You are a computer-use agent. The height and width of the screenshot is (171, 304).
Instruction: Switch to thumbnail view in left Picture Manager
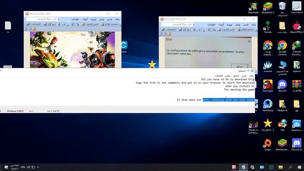26,29
